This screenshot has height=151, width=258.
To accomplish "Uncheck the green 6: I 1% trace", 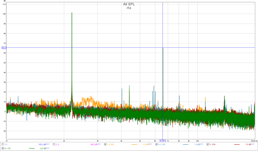I will [3, 148].
